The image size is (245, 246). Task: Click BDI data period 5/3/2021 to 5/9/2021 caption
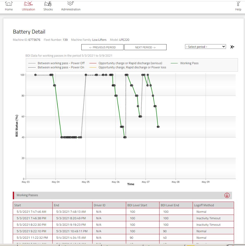69,56
